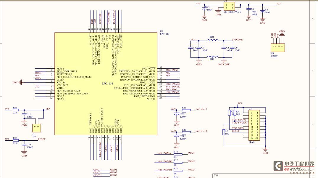Select the GPIO1 net label at bottom left
The width and height of the screenshot is (318, 178).
97,170
